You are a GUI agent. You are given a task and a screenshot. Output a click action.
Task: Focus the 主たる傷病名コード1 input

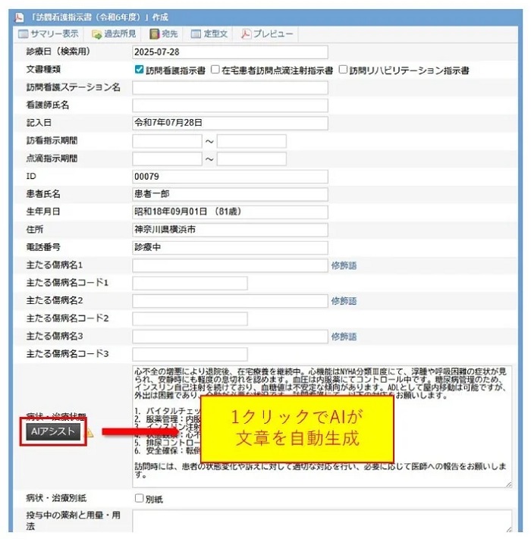point(190,283)
